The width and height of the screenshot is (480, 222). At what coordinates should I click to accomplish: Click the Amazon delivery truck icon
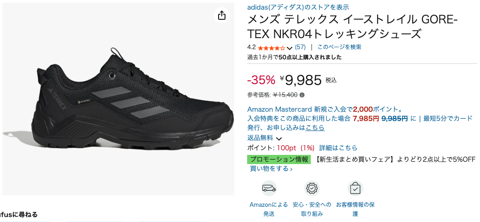click(x=269, y=188)
